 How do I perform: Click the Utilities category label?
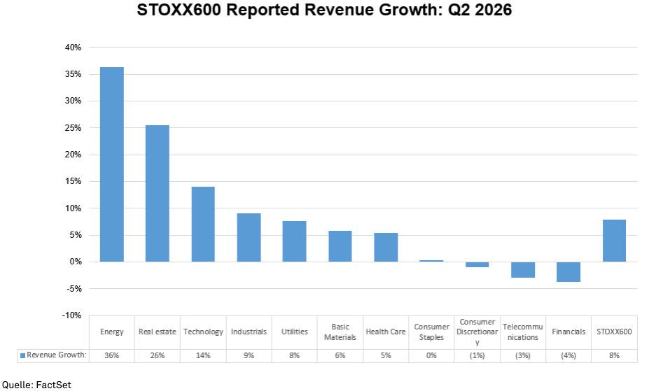coord(295,332)
